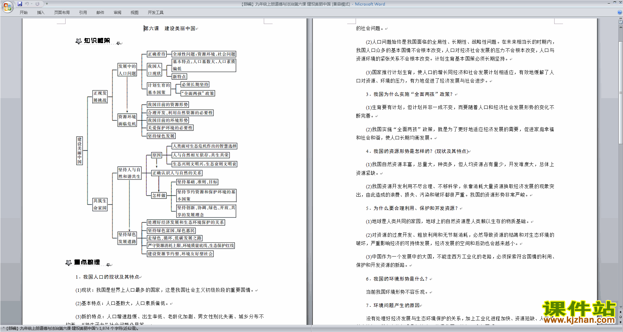Click the 坚持绿色富国、绿色惠民 diagram box
Image resolution: width=623 pixels, height=332 pixels.
(171, 231)
